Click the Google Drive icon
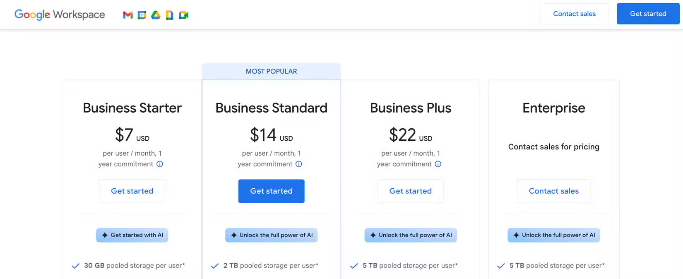The image size is (683, 279). pyautogui.click(x=155, y=15)
